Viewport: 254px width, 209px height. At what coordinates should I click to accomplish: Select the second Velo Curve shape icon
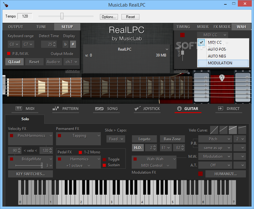(x=223, y=130)
